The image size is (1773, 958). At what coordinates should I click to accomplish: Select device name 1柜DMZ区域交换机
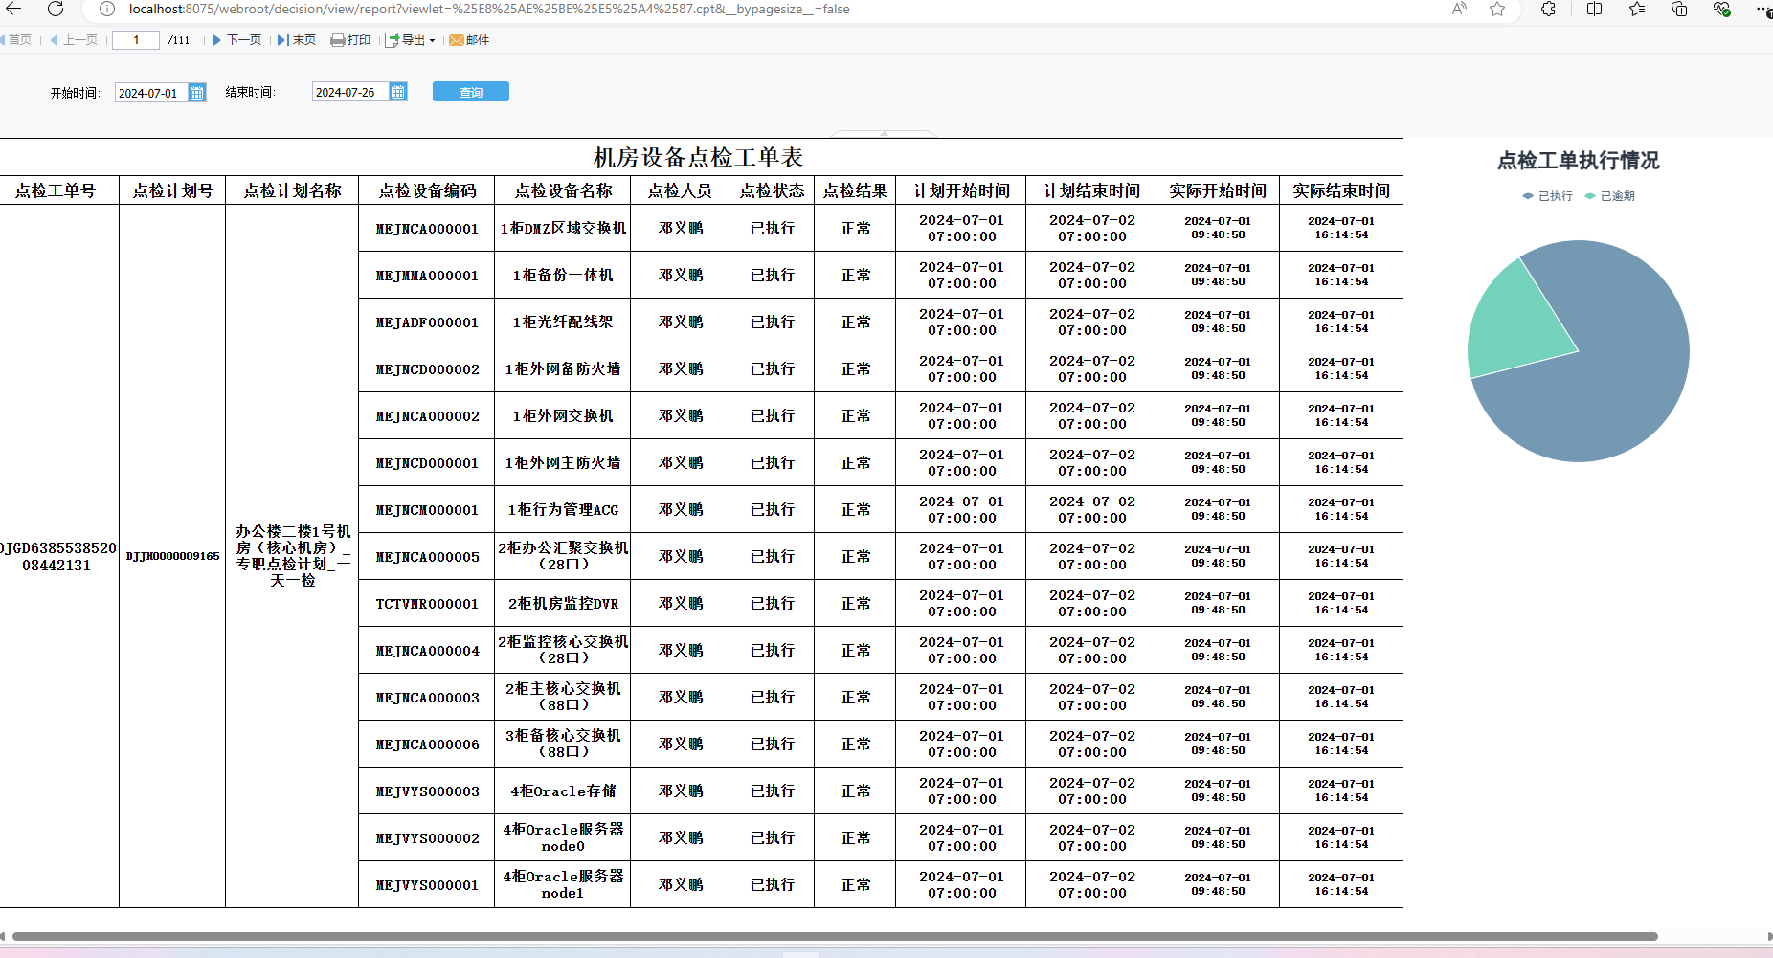[x=563, y=229]
